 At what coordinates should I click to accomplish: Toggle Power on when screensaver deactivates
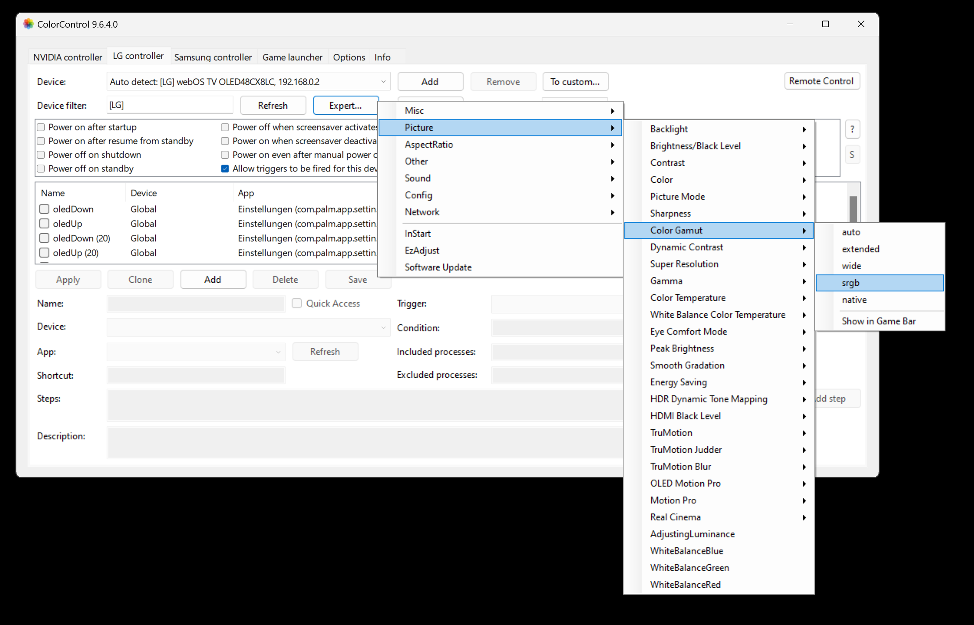tap(225, 141)
